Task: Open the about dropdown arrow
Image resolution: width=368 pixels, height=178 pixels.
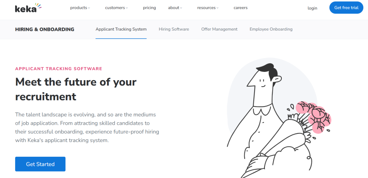Action: point(181,8)
